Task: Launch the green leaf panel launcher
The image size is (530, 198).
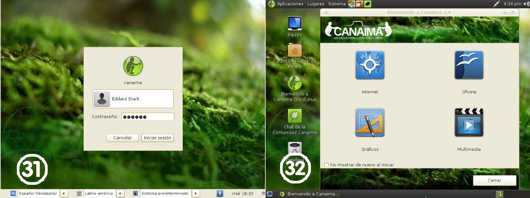Action: [367, 4]
